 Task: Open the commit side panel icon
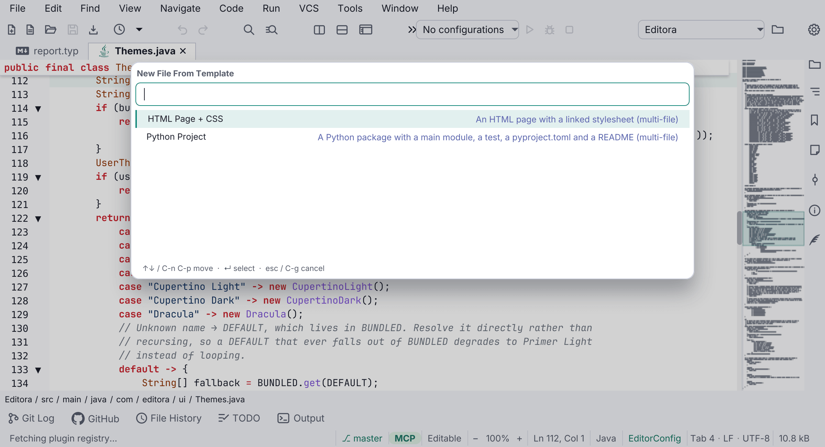click(x=815, y=179)
